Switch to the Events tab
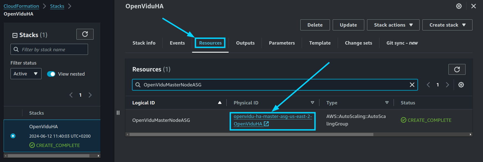Viewport: 483px width, 162px height. pos(177,43)
